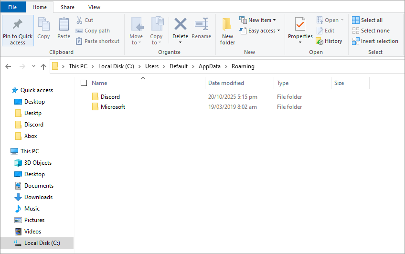
Task: Open the File menu
Action: (x=12, y=7)
